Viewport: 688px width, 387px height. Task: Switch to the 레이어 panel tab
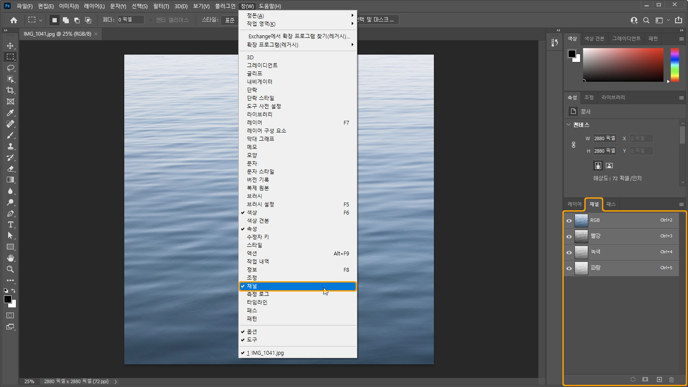574,204
